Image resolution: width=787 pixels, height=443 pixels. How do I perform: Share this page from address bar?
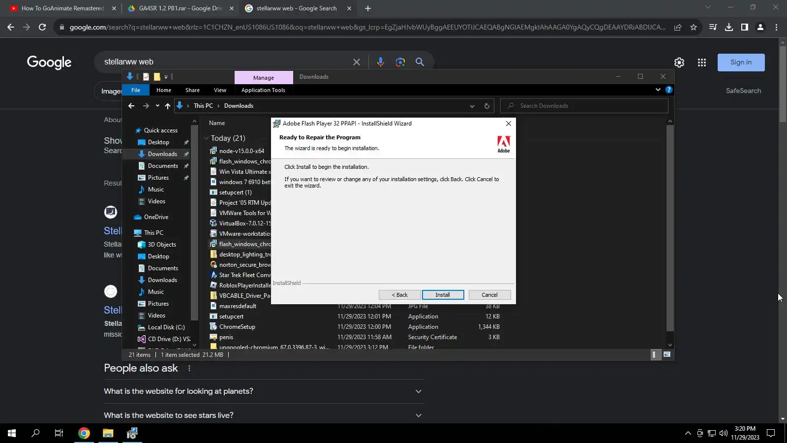point(678,28)
